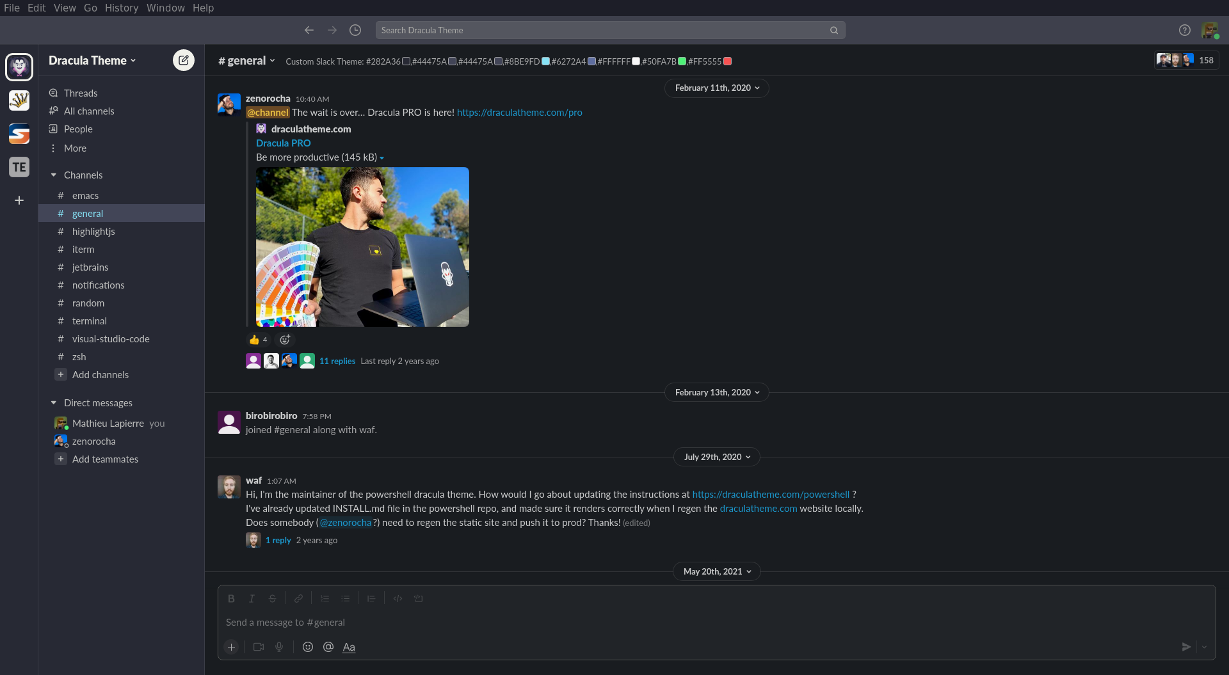
Task: Open #general channel details dropdown
Action: tap(247, 61)
